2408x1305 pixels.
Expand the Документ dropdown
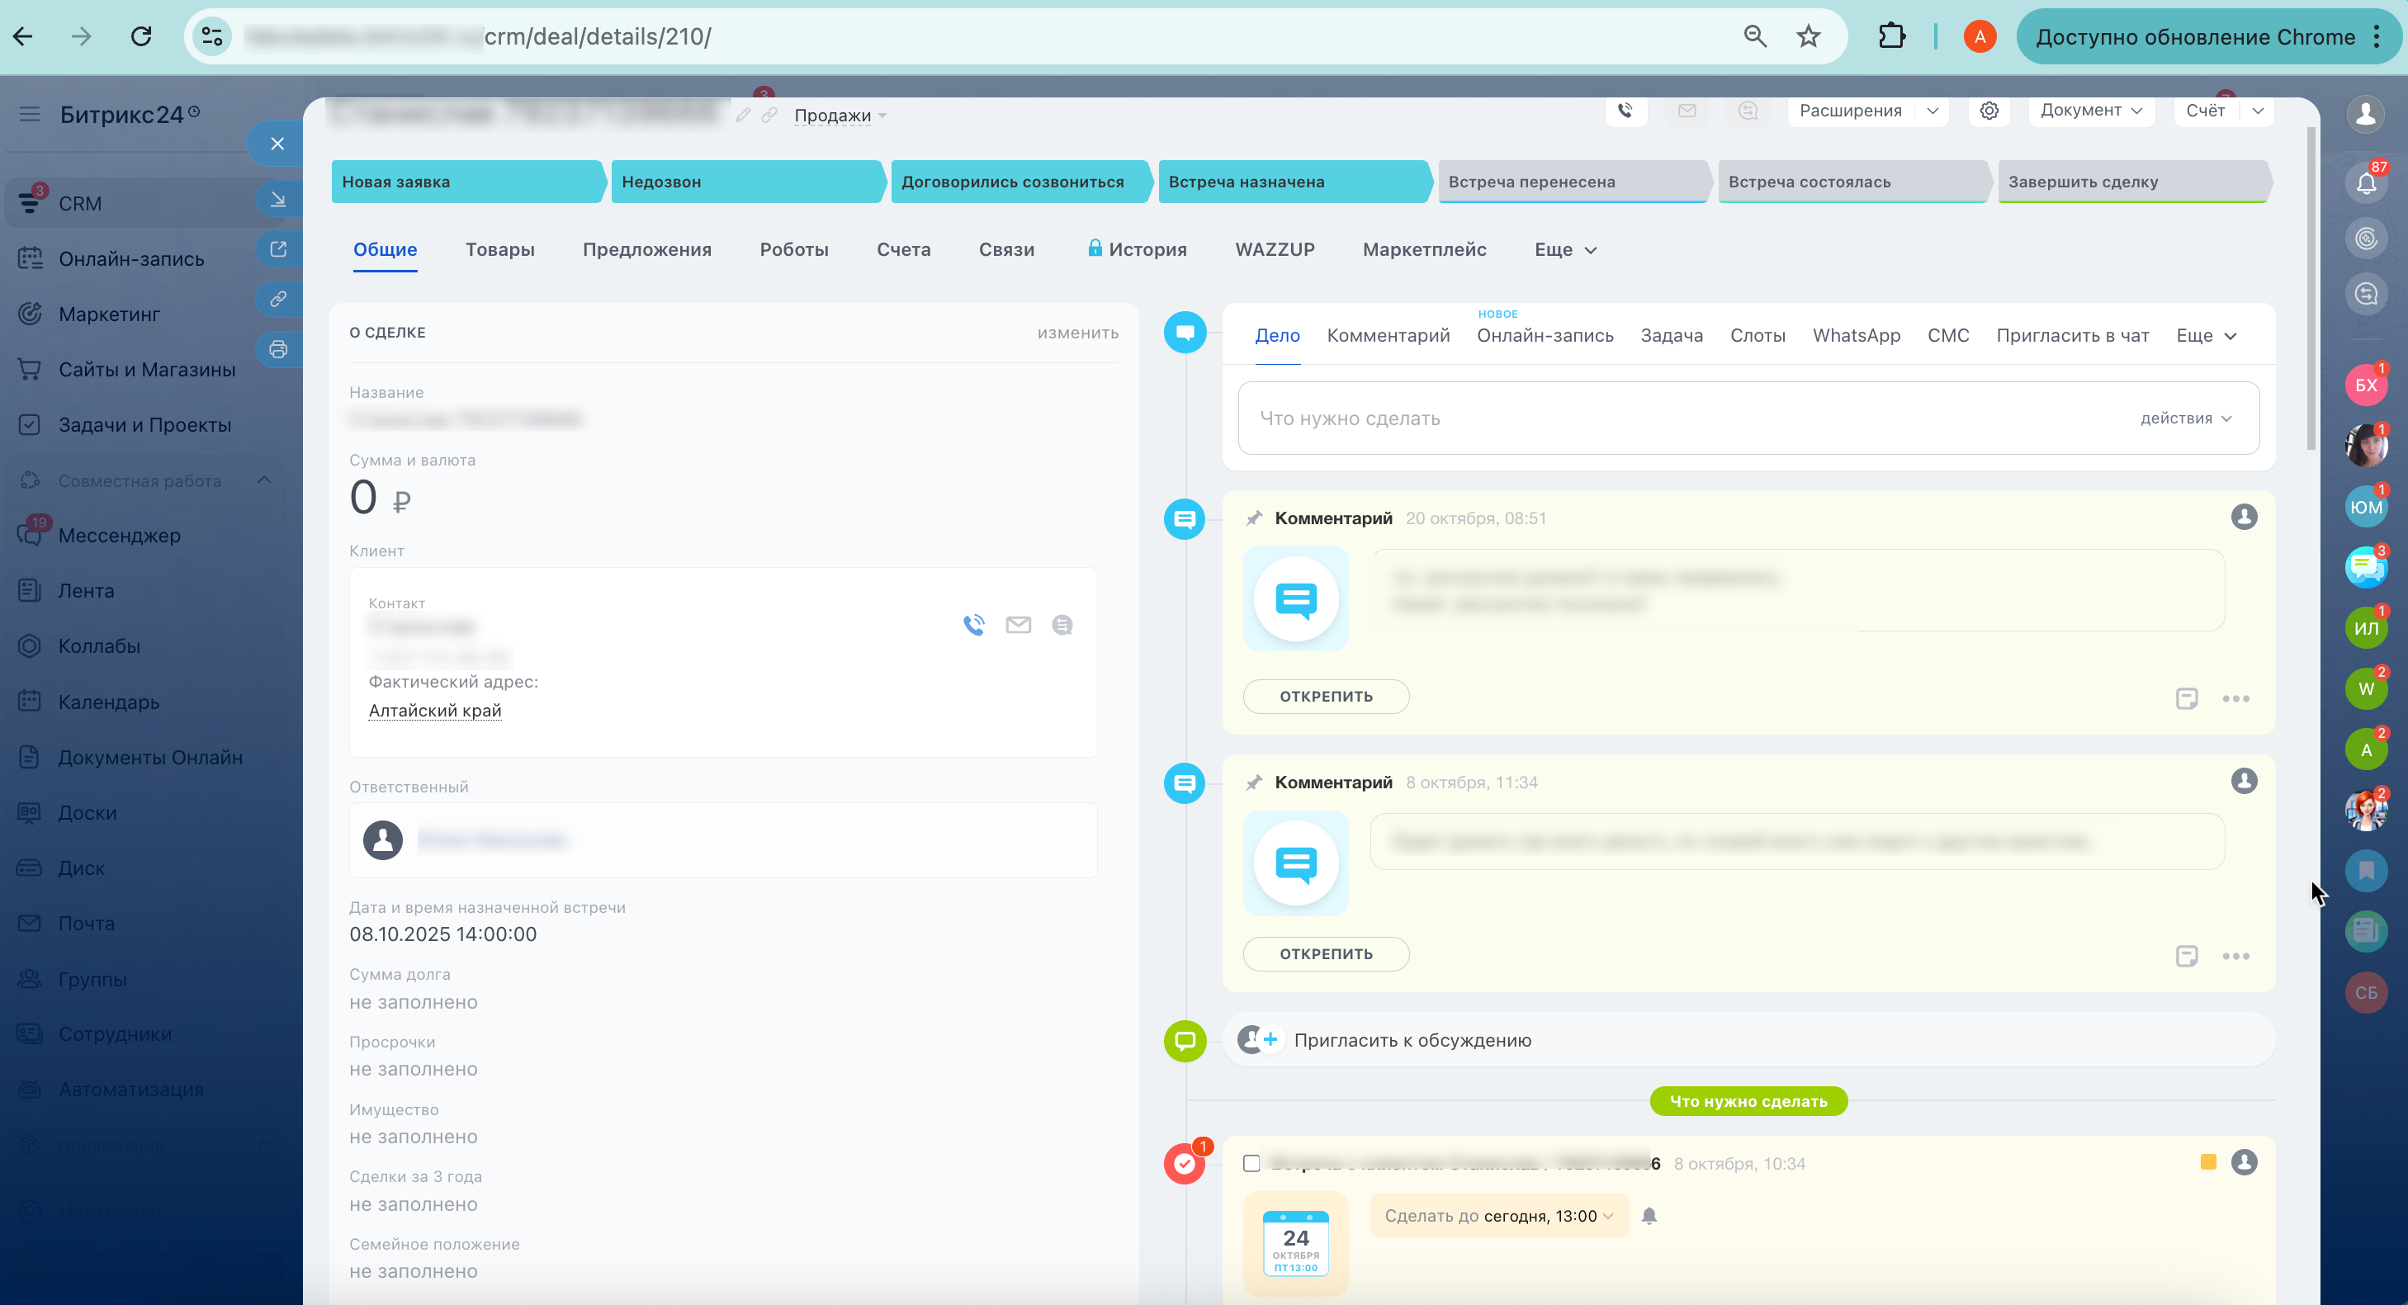(x=2091, y=111)
